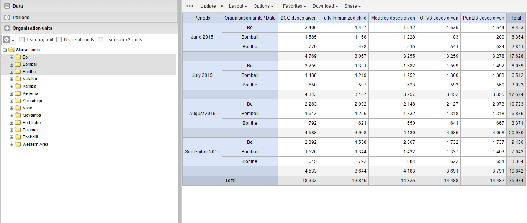Open the Update dropdown arrow
The height and width of the screenshot is (223, 527).
click(x=222, y=6)
